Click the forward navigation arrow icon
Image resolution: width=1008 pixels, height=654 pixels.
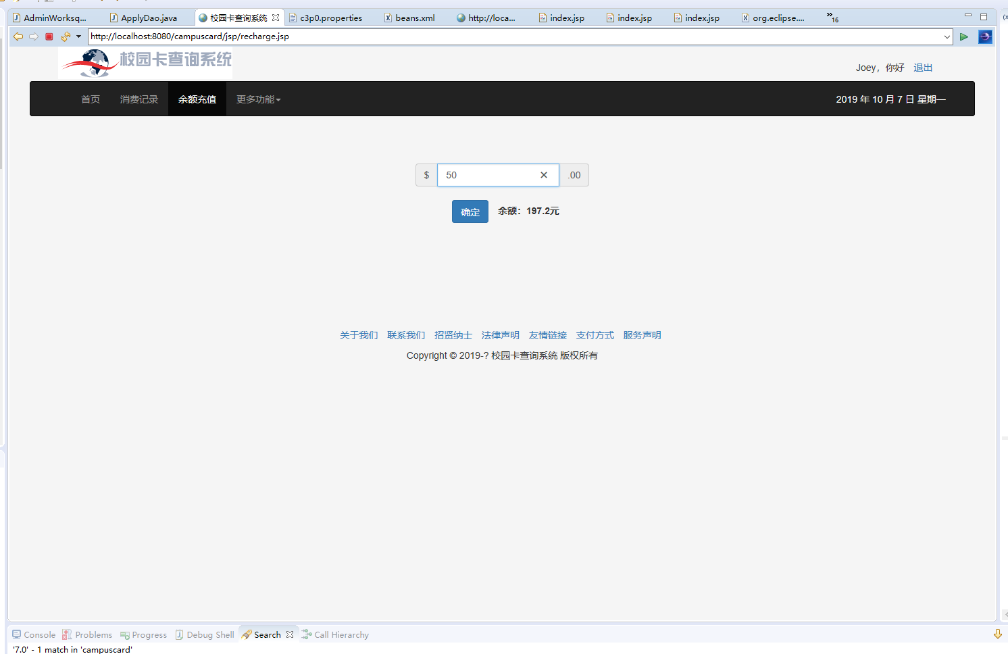33,36
